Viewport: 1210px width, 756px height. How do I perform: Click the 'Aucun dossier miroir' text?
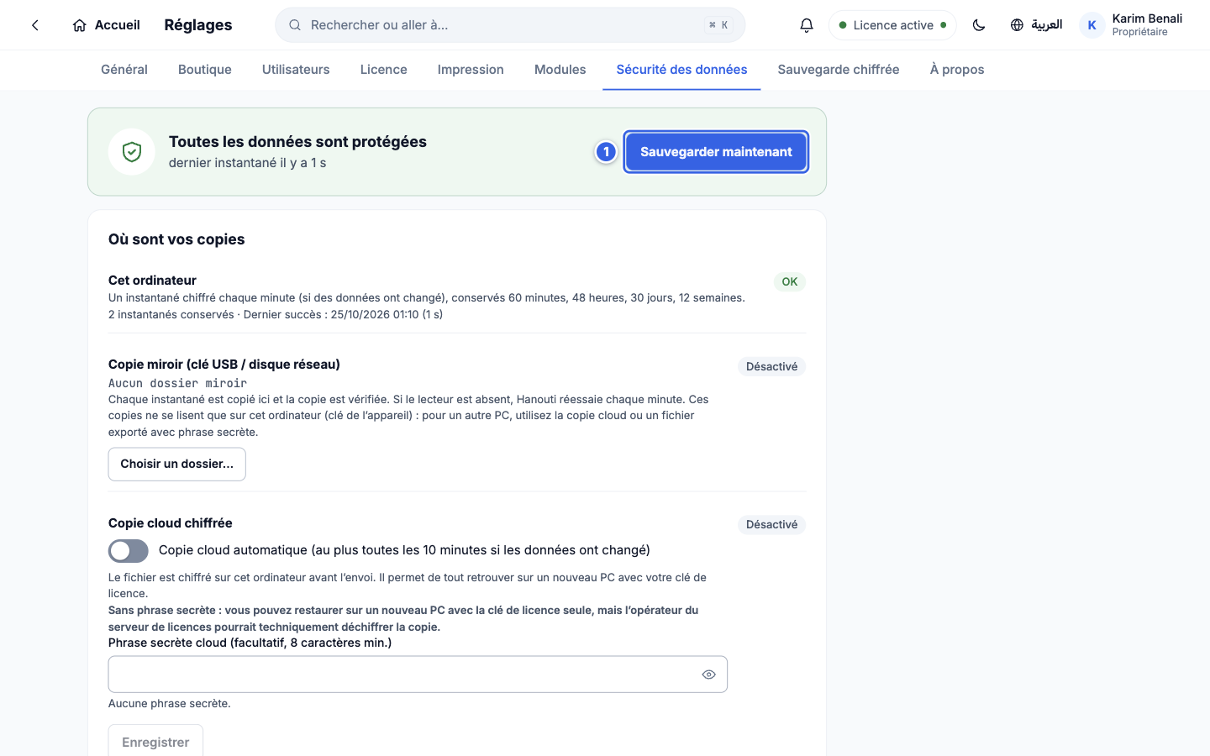[177, 383]
